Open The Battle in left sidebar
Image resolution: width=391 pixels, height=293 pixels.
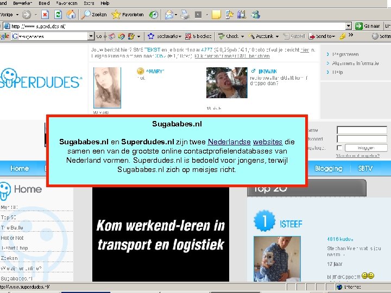[12, 228]
